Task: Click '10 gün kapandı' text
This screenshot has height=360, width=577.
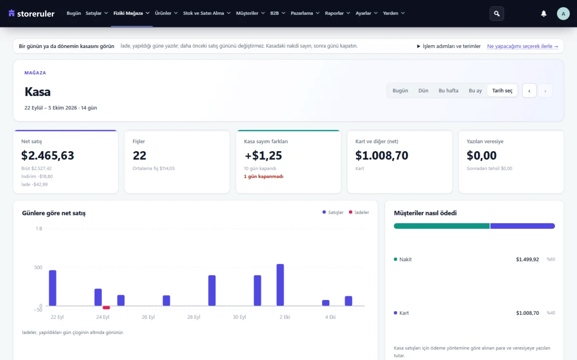Action: point(260,168)
